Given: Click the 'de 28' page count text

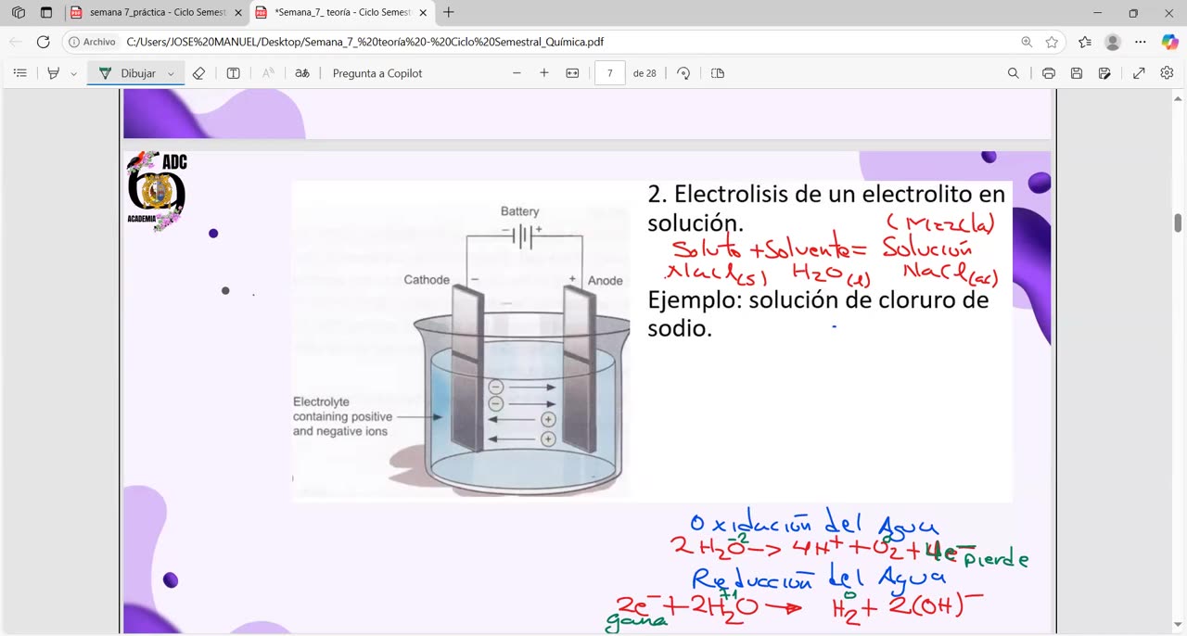Looking at the screenshot, I should [x=645, y=73].
